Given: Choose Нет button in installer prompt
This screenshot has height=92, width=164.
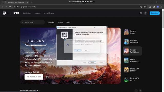Looking at the screenshot, I should coord(86,50).
